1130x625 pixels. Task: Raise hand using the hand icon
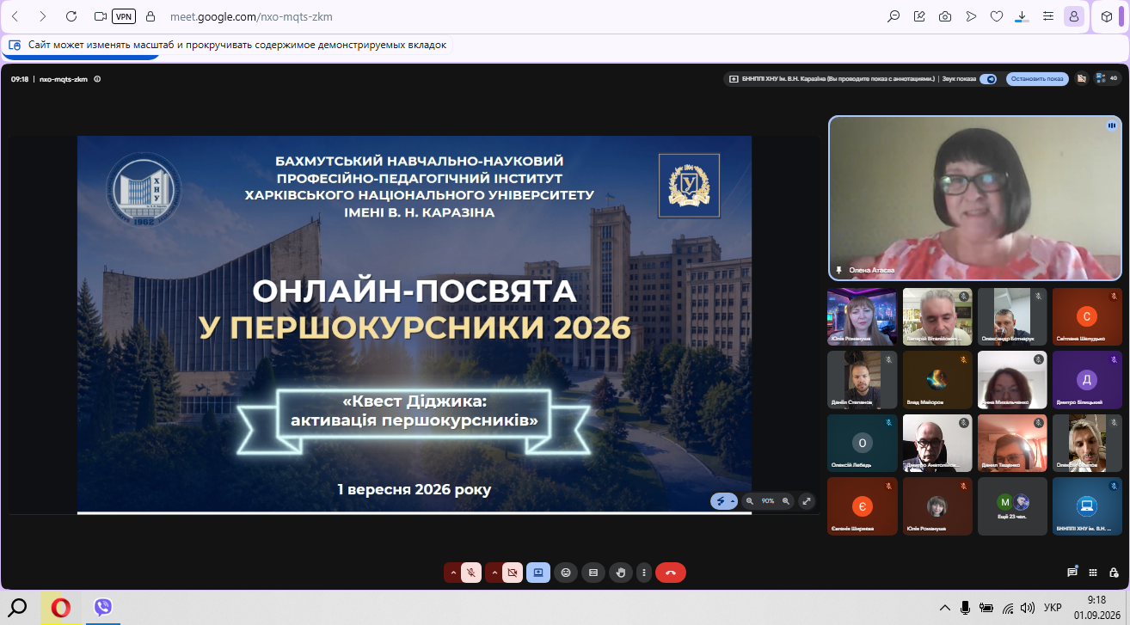click(x=619, y=572)
